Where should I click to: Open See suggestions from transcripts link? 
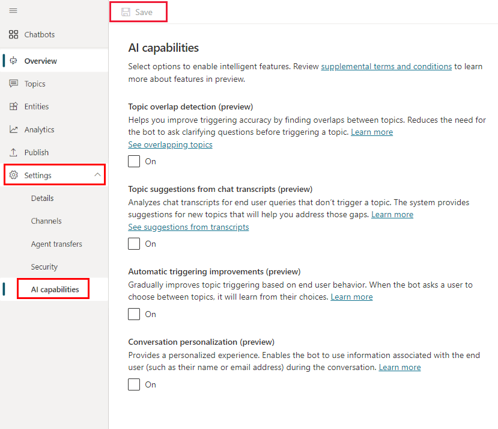pyautogui.click(x=189, y=227)
